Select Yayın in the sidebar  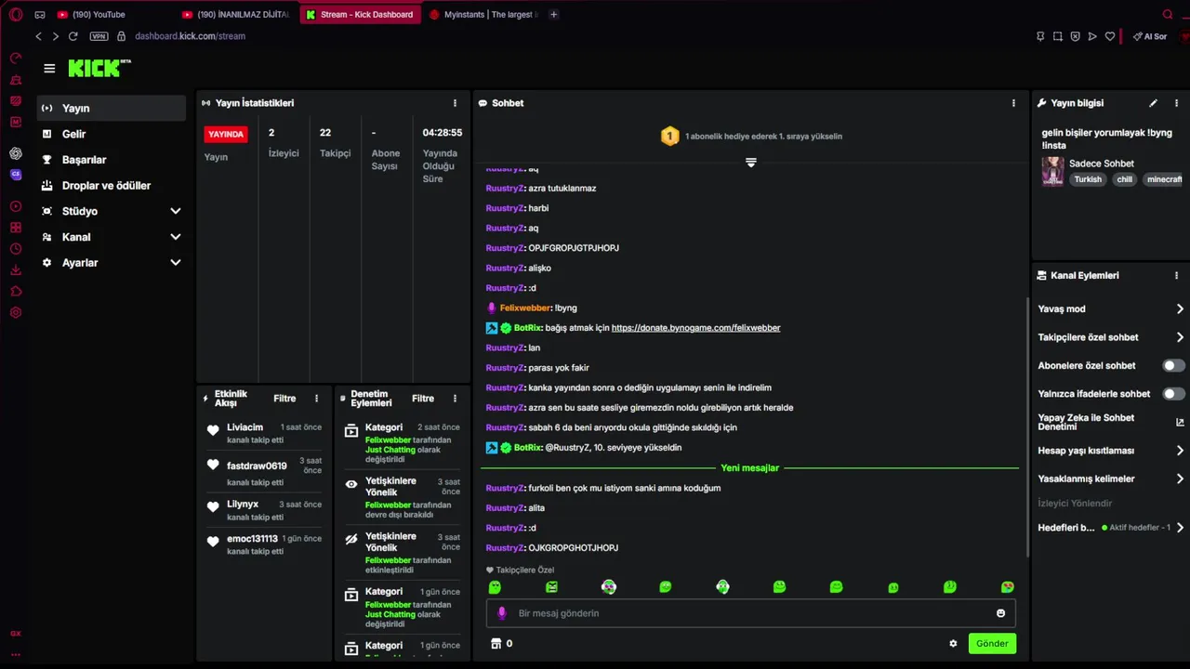(112, 108)
